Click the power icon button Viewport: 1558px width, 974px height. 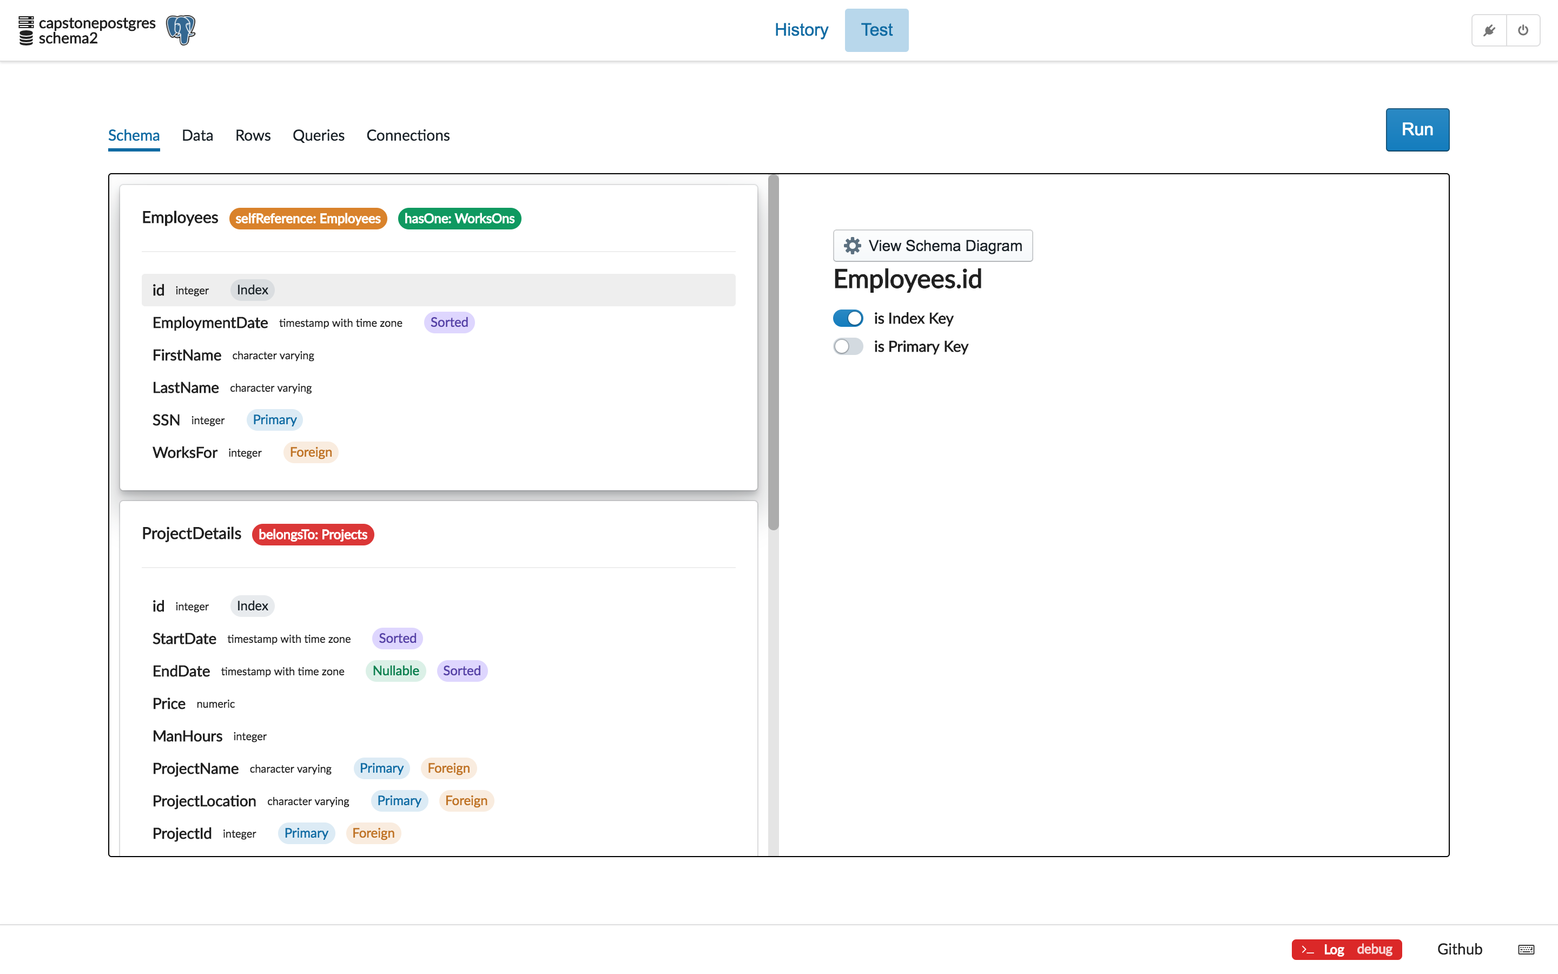tap(1523, 30)
